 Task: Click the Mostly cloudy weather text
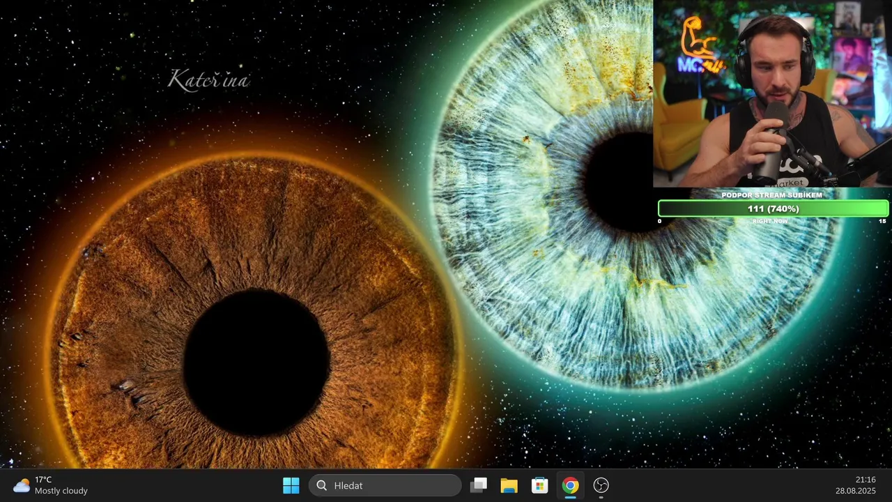pos(61,491)
